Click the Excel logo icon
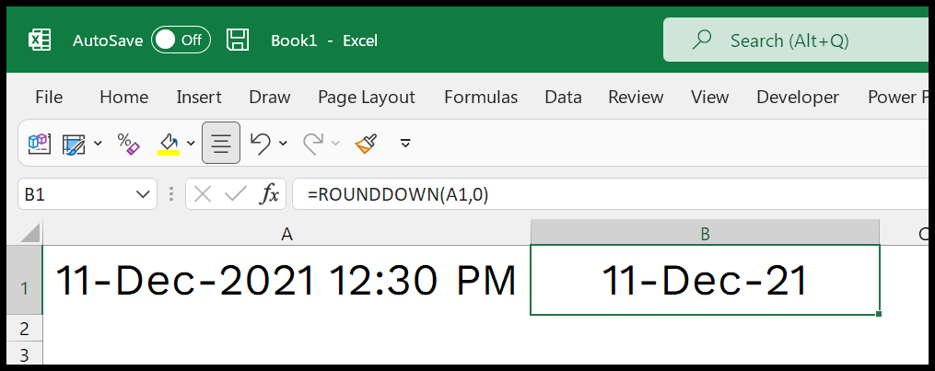The height and width of the screenshot is (371, 935). pyautogui.click(x=40, y=40)
